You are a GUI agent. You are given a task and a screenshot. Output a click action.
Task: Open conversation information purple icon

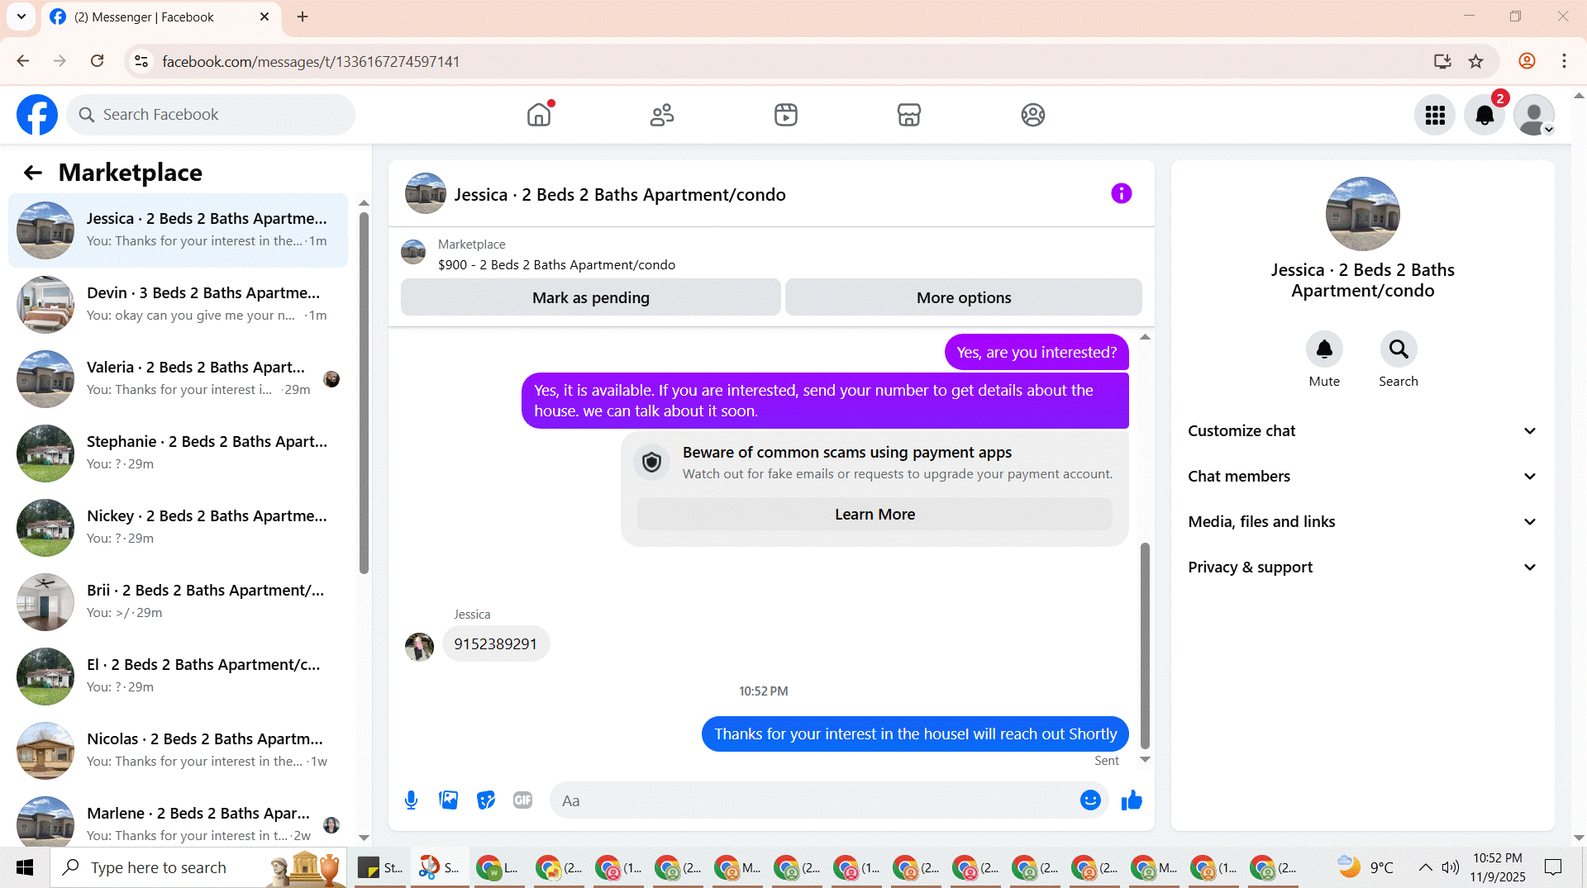coord(1121,193)
